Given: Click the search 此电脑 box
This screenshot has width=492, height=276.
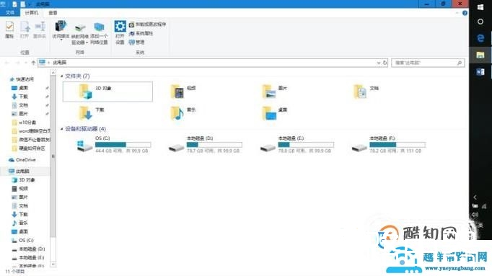Looking at the screenshot, I should [x=428, y=63].
